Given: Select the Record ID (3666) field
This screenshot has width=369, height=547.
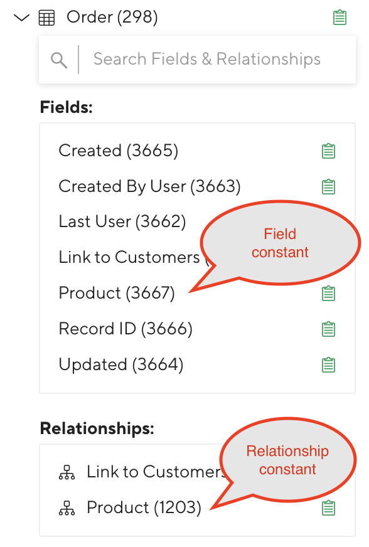Looking at the screenshot, I should tap(126, 329).
